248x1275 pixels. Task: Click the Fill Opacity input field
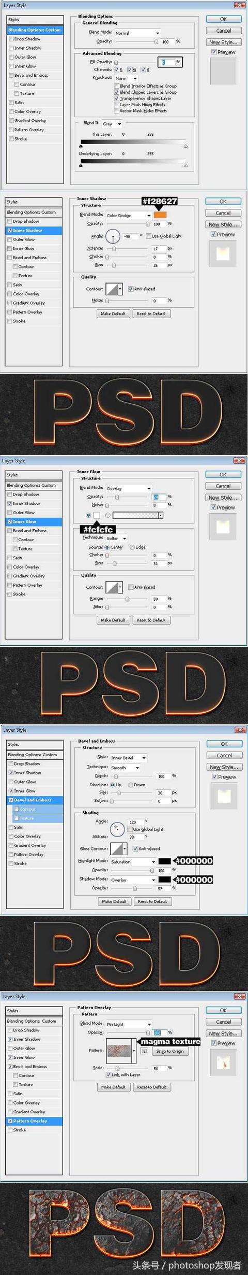(167, 62)
